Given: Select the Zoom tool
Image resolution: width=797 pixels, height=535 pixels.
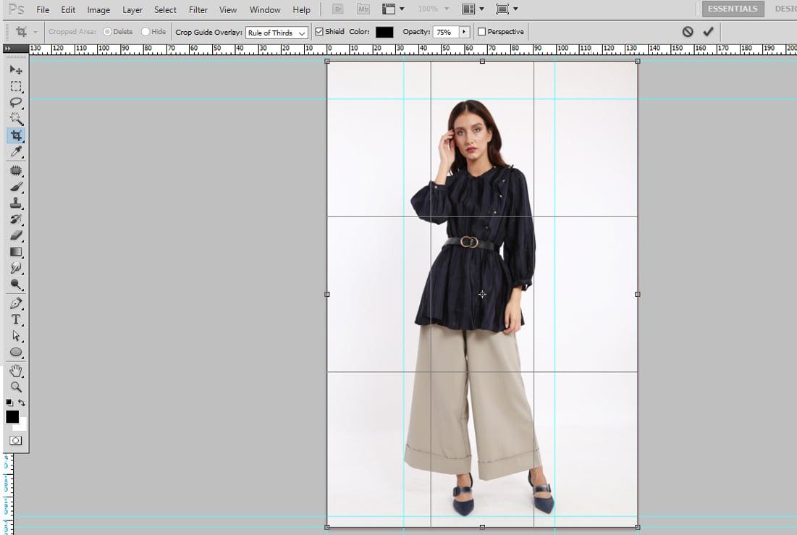Looking at the screenshot, I should (16, 387).
